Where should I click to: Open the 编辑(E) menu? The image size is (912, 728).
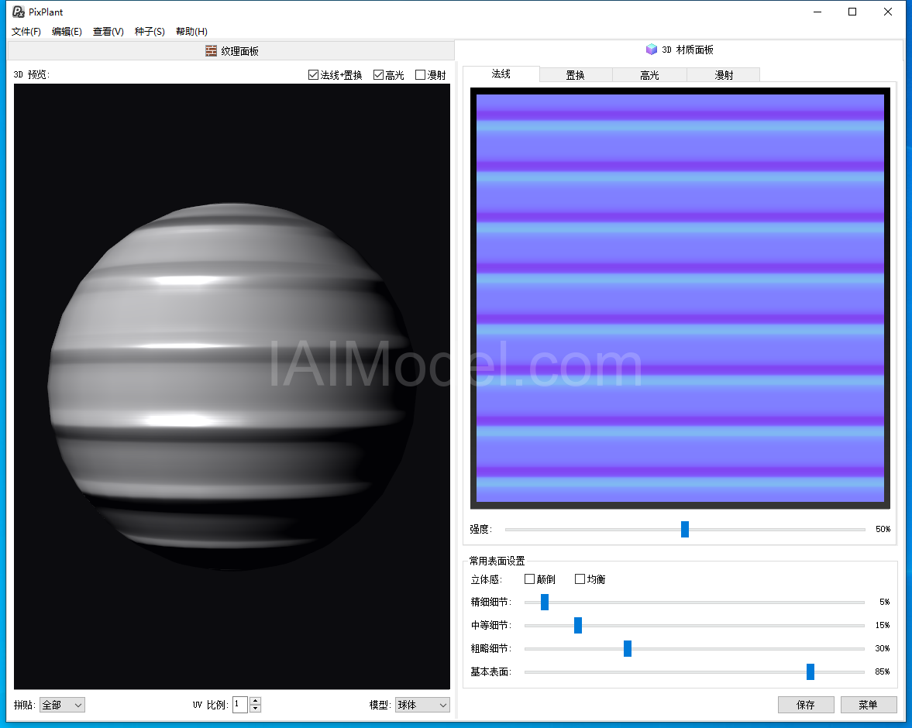(x=67, y=32)
